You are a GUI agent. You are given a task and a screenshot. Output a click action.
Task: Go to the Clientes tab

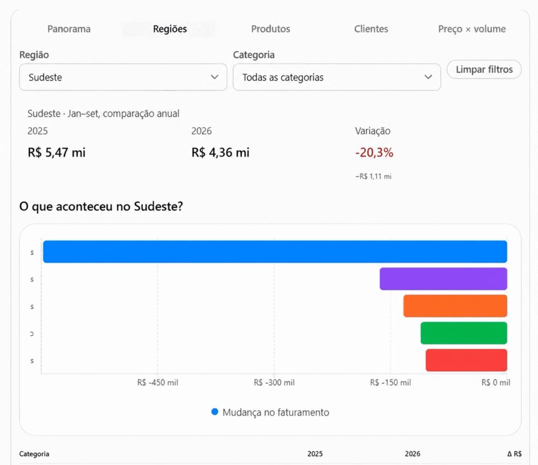click(x=371, y=29)
